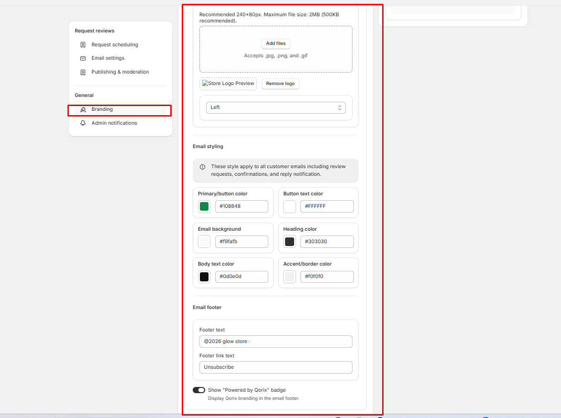Open the Left logo alignment dropdown
This screenshot has width=561, height=418.
(276, 107)
